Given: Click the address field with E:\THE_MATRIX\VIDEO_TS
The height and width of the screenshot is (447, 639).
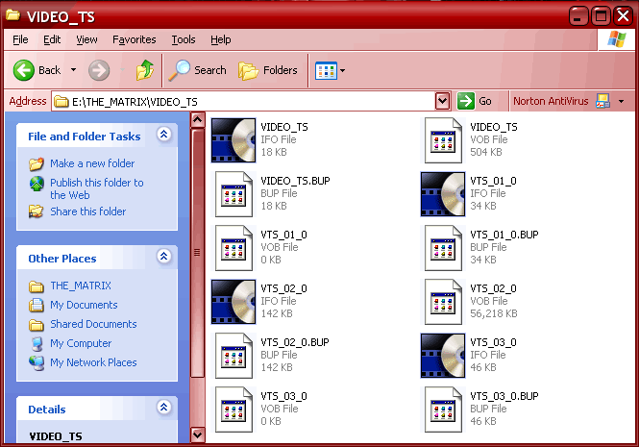Looking at the screenshot, I should tap(243, 101).
